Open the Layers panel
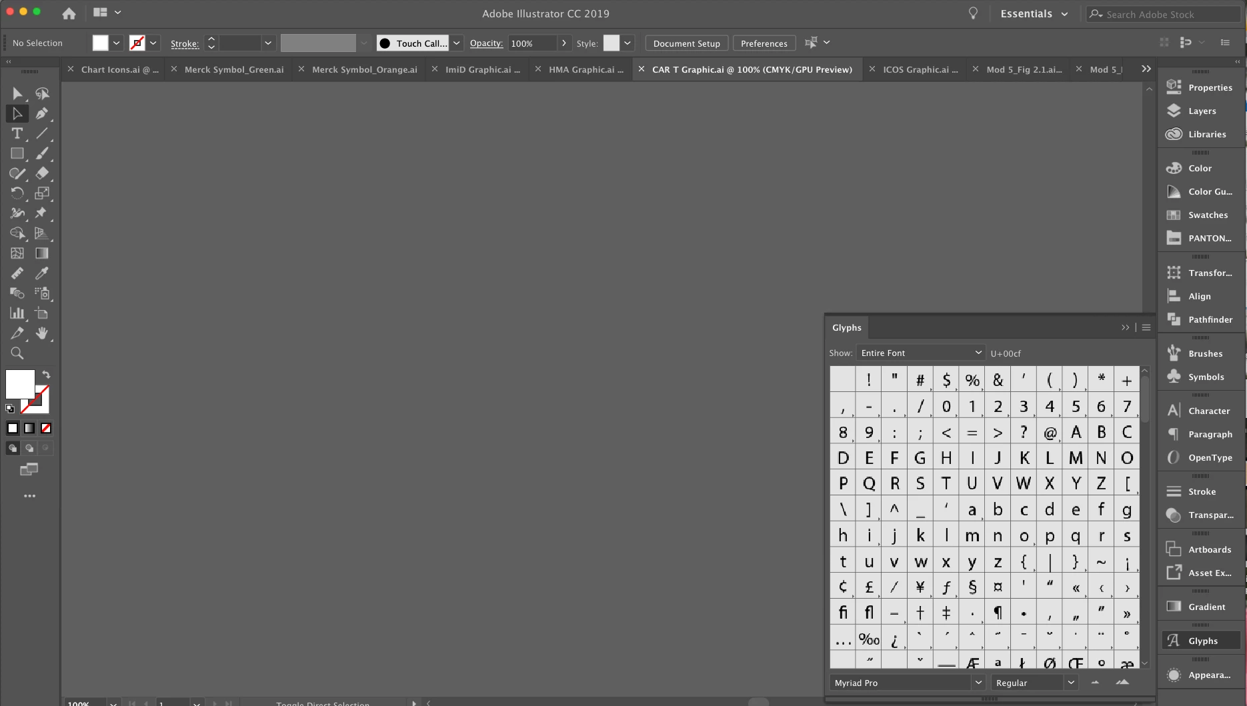This screenshot has height=706, width=1247. [1202, 111]
